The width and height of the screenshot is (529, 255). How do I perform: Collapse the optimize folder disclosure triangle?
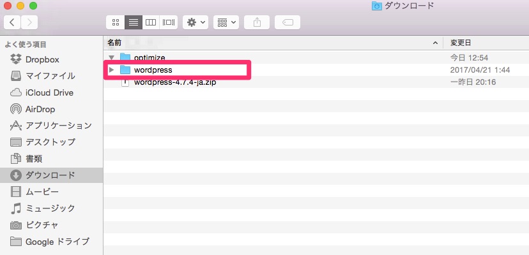pyautogui.click(x=112, y=57)
